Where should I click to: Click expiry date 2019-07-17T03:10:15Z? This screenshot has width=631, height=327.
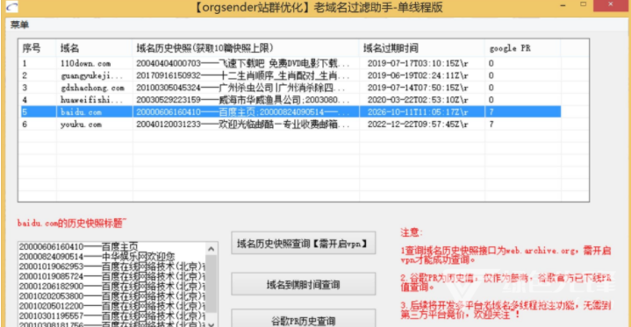click(x=418, y=63)
